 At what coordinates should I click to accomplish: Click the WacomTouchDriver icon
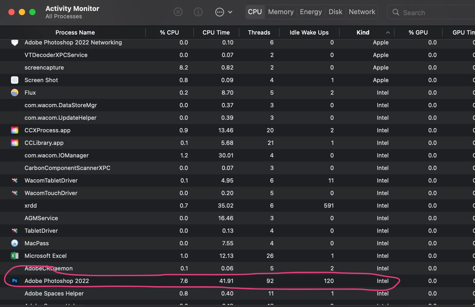[15, 193]
